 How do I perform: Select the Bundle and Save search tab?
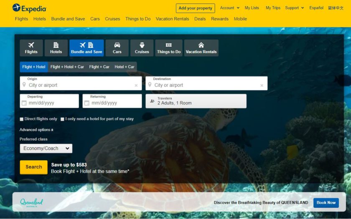click(86, 48)
